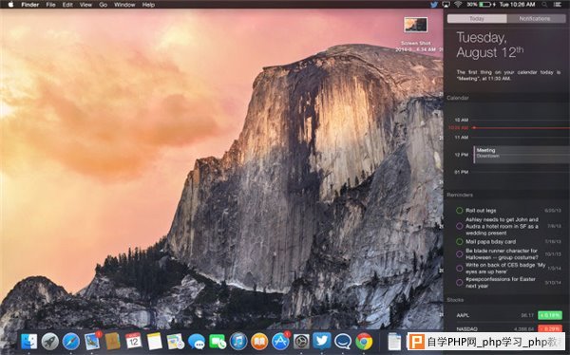The height and width of the screenshot is (355, 570).
Task: Open the Help menu
Action: (148, 5)
